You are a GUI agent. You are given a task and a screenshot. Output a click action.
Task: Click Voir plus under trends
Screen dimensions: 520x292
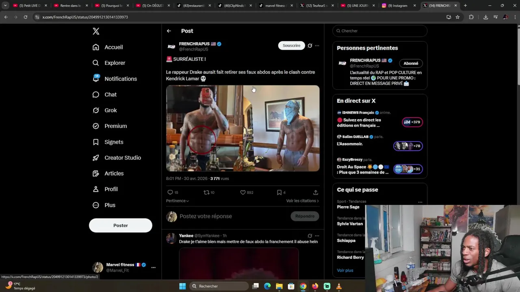[x=345, y=271]
